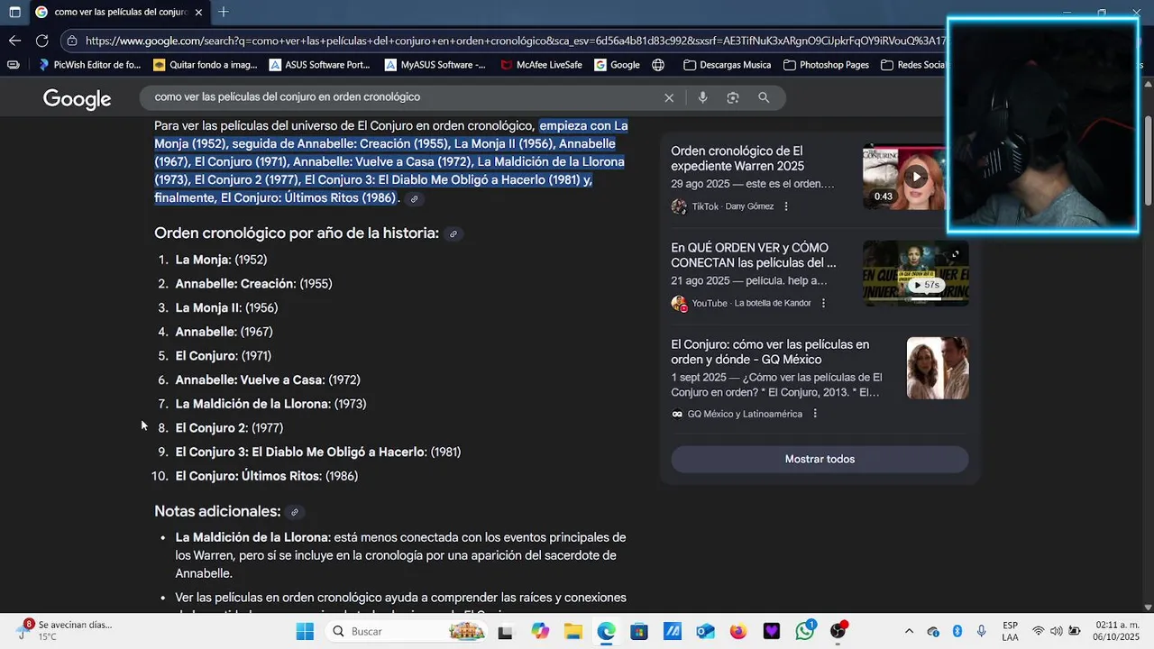The image size is (1154, 649).
Task: Open ASUS Software Port... bookmark
Action: point(320,65)
